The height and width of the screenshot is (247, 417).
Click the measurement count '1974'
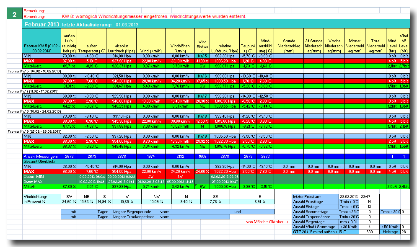point(151,157)
